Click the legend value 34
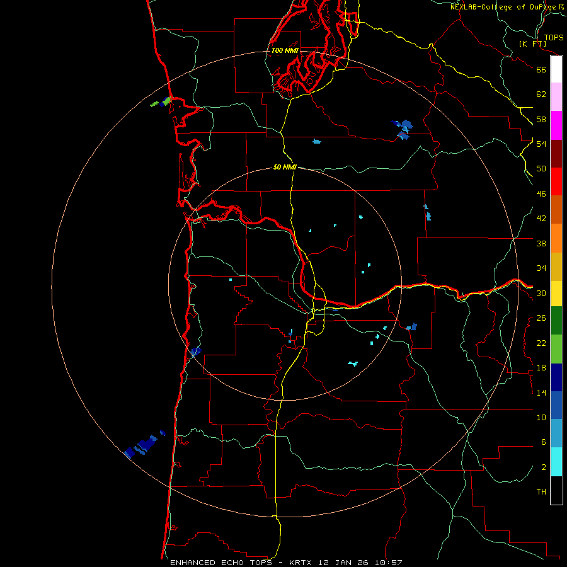This screenshot has width=567, height=567. coord(541,268)
